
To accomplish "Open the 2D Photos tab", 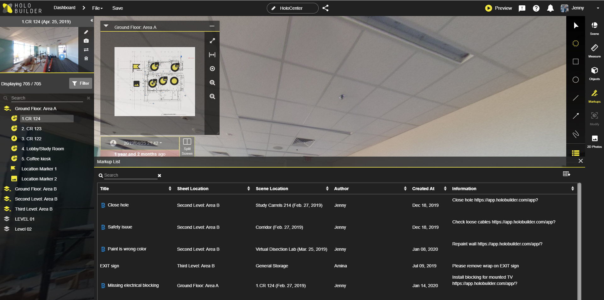I will (595, 141).
